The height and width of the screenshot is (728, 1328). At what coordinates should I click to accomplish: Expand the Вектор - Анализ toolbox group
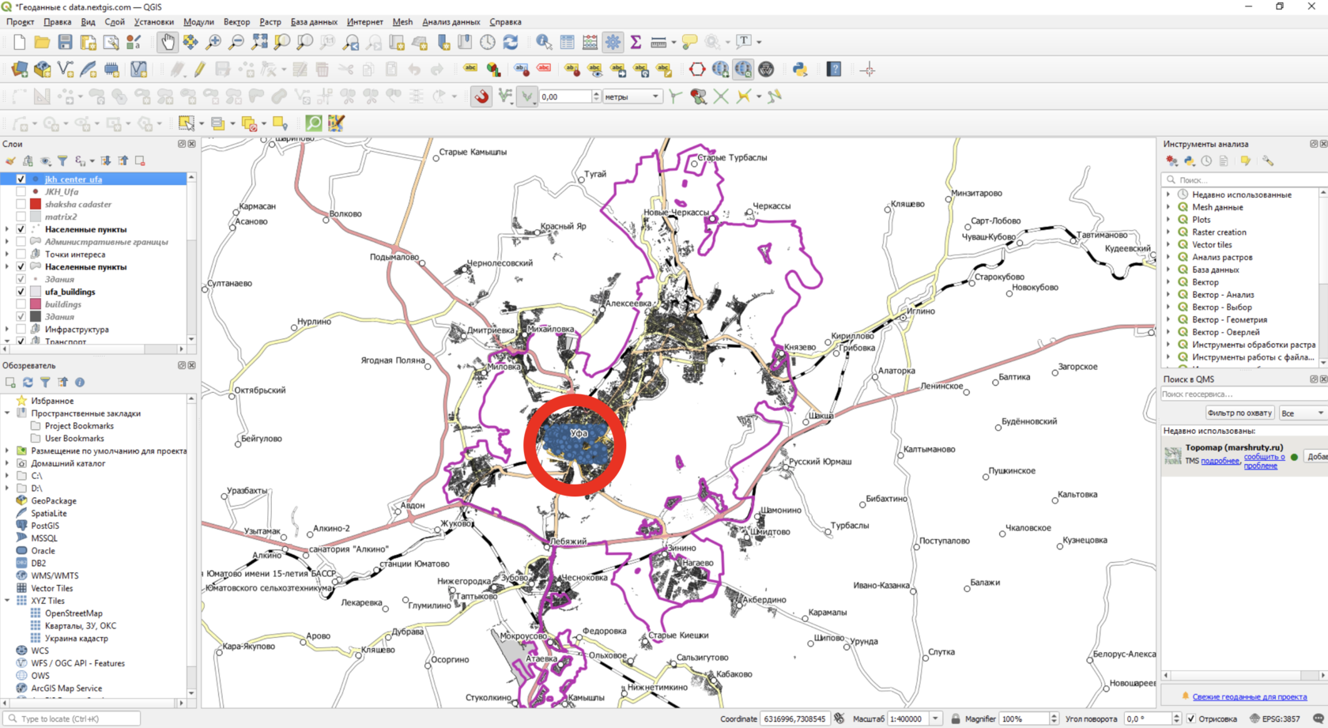point(1168,295)
